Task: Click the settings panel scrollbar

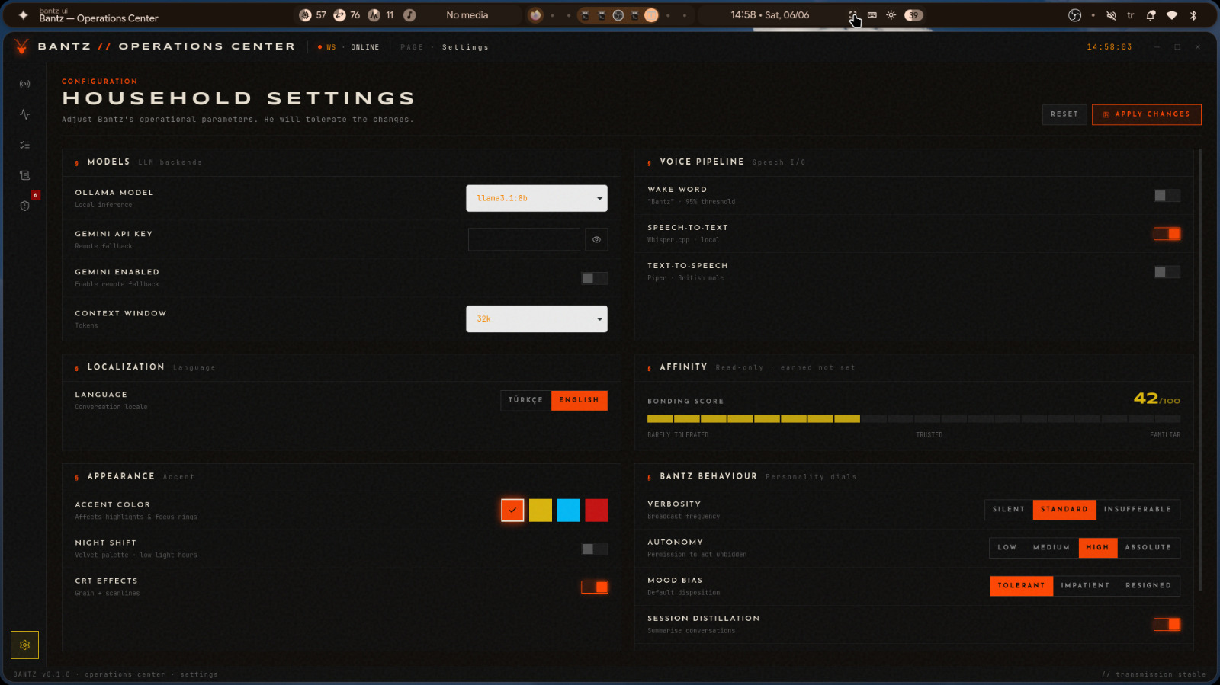Action: pos(1200,370)
